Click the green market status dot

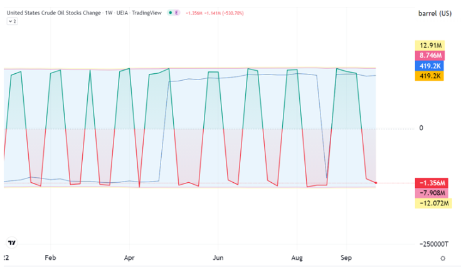click(x=170, y=13)
